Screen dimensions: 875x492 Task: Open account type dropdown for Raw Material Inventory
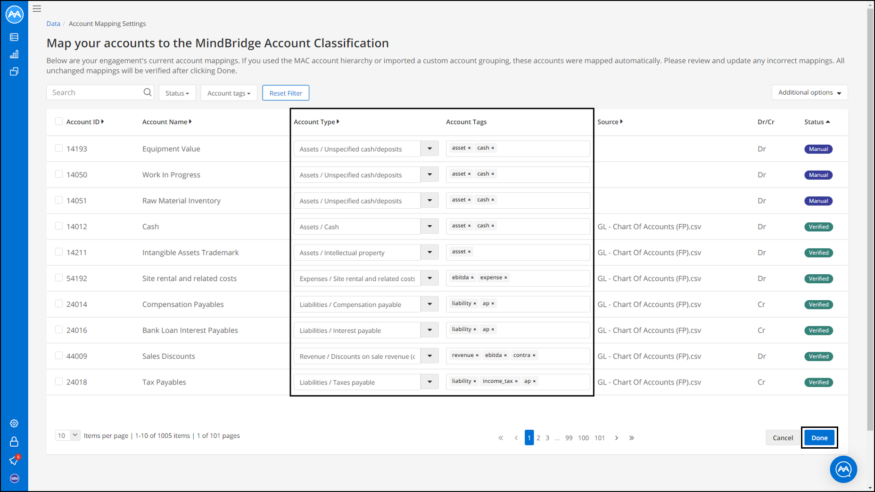click(x=429, y=201)
